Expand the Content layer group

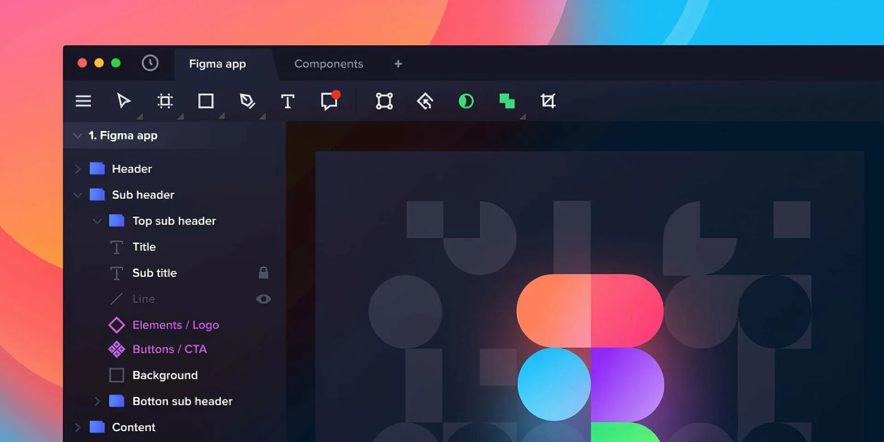click(78, 427)
